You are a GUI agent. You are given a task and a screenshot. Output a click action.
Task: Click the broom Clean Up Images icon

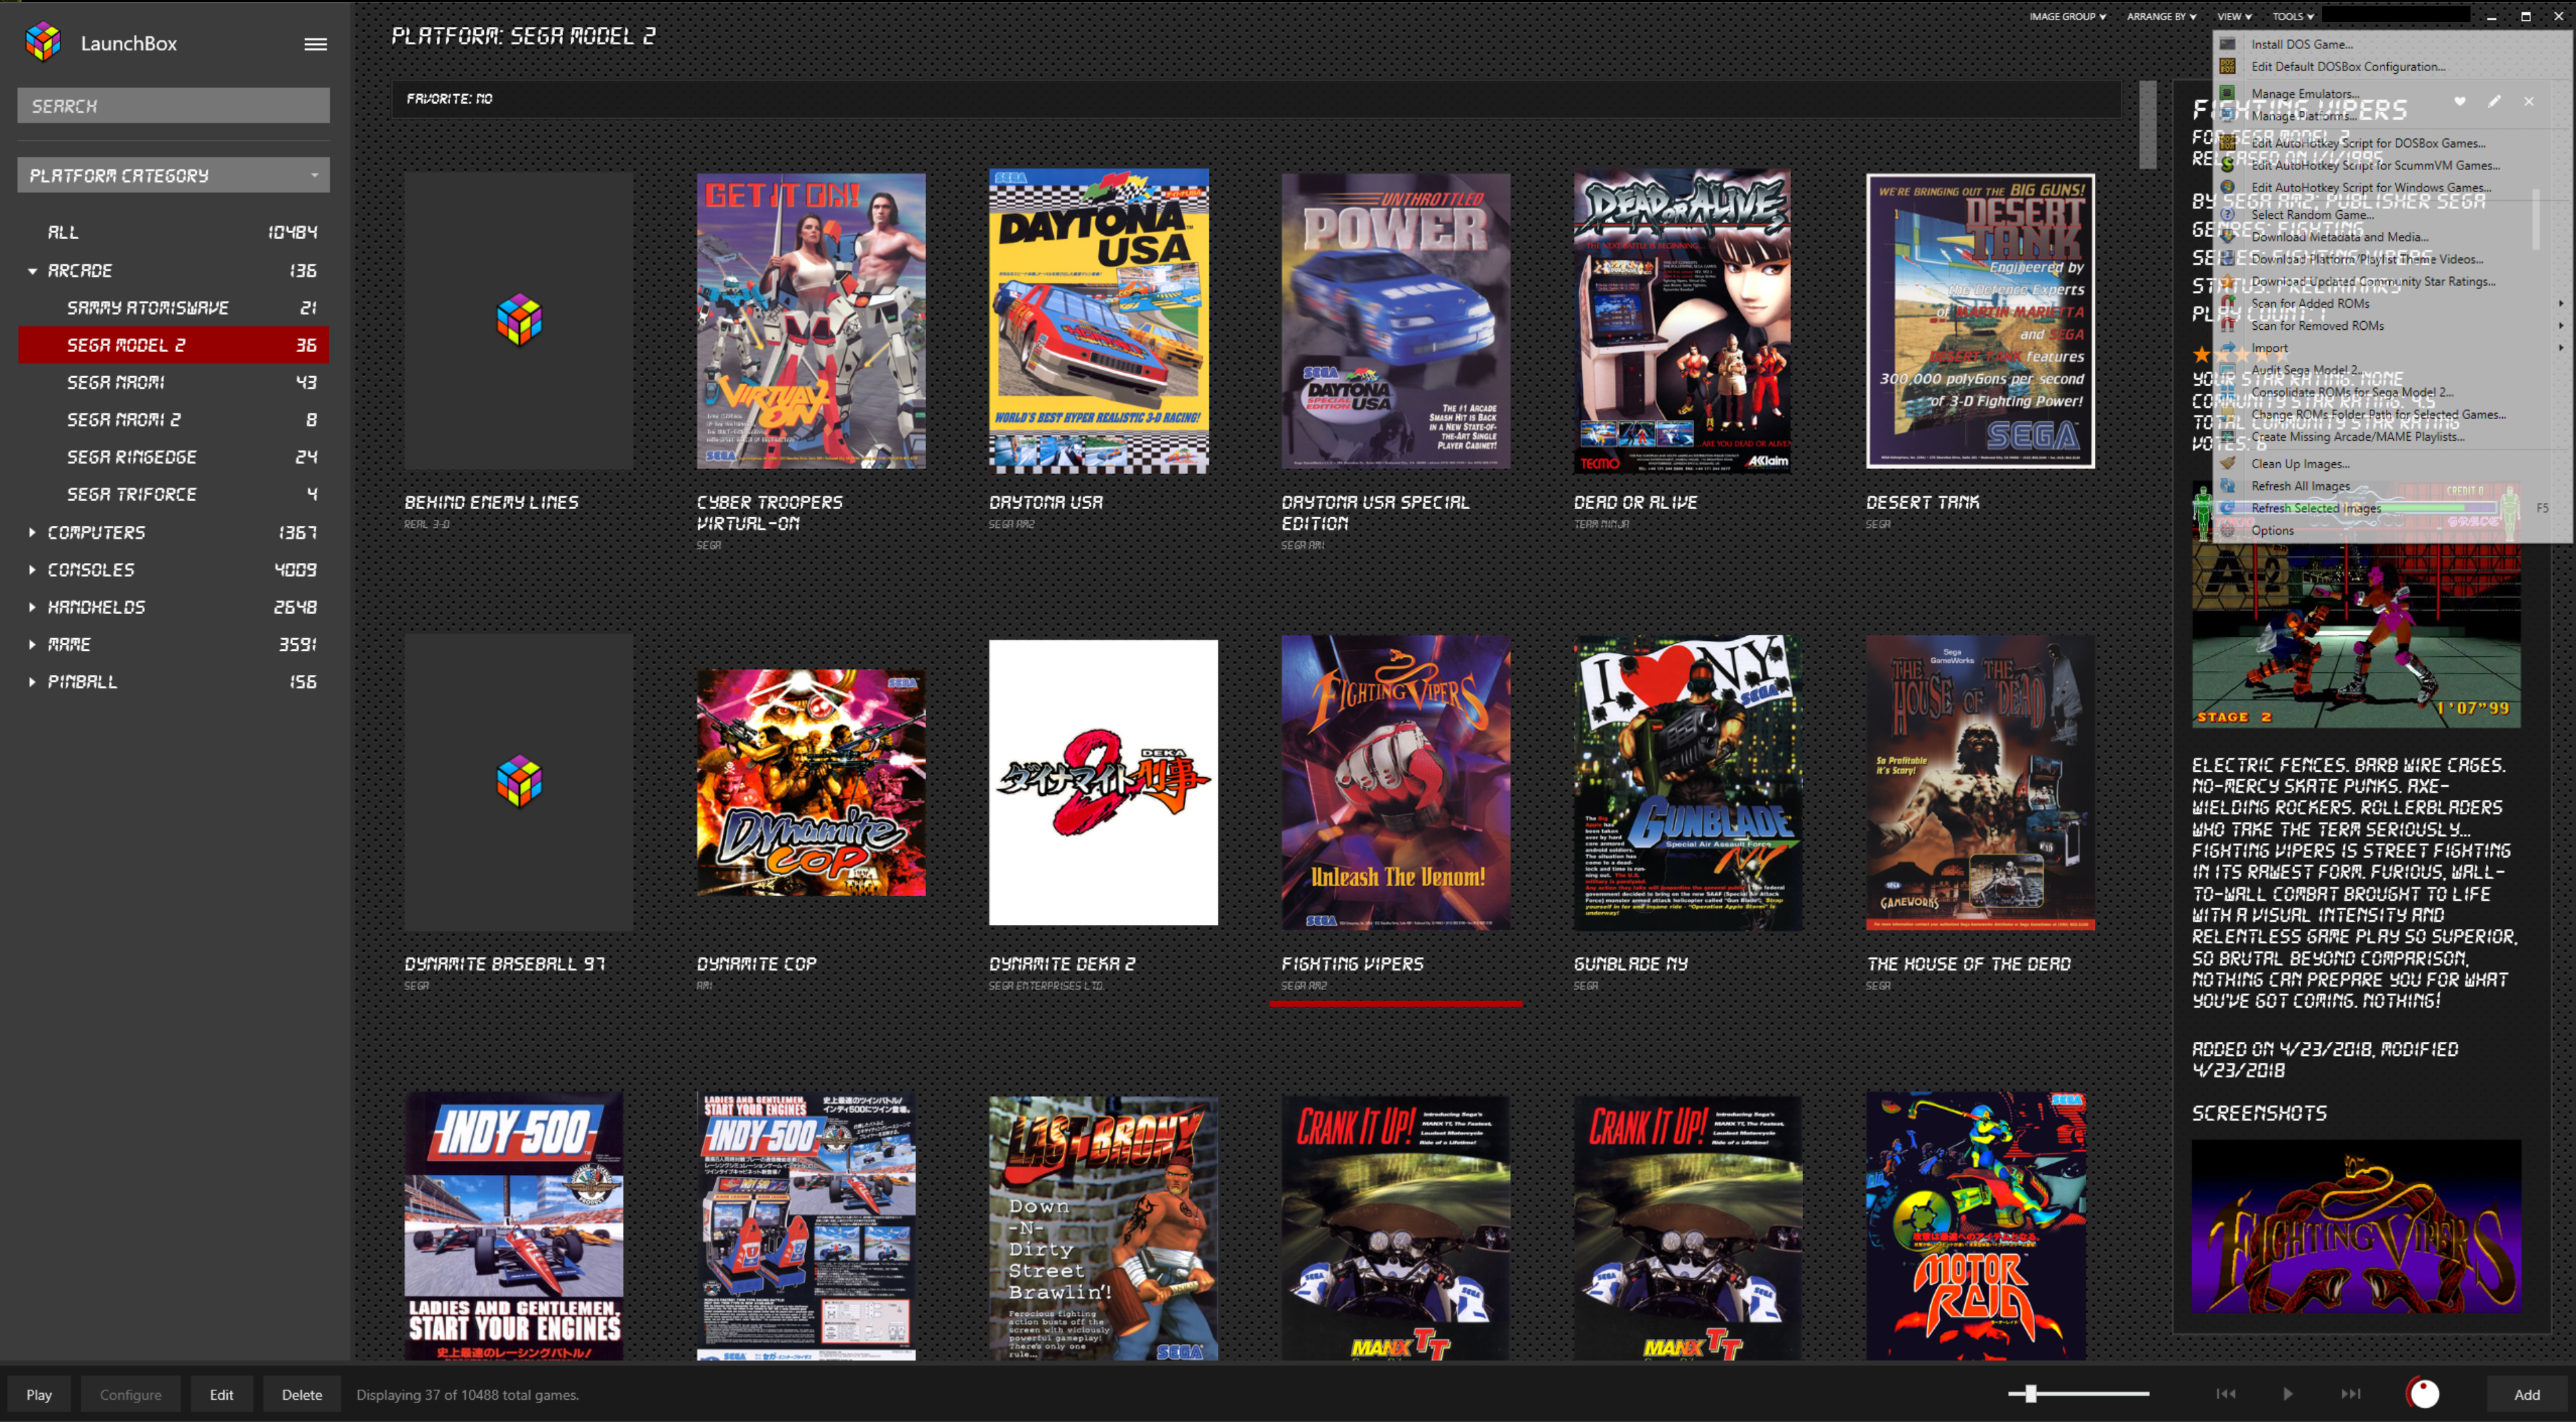click(2227, 463)
